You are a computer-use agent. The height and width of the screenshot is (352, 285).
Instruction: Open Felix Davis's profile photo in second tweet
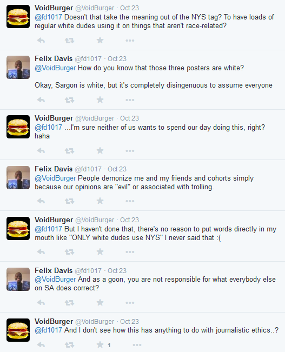click(x=18, y=68)
